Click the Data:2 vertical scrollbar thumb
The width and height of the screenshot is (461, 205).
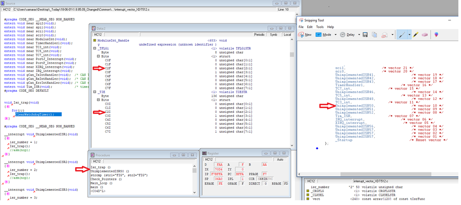291,54
